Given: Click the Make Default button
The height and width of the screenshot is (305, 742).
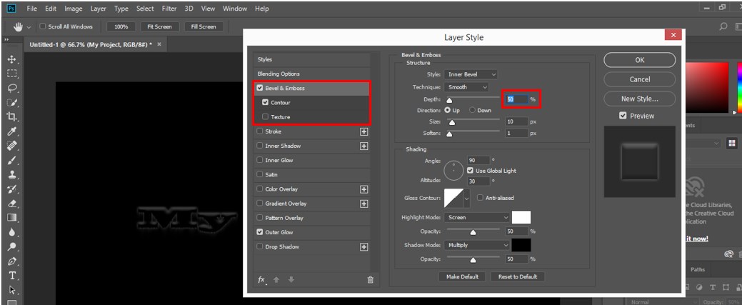Looking at the screenshot, I should click(462, 276).
